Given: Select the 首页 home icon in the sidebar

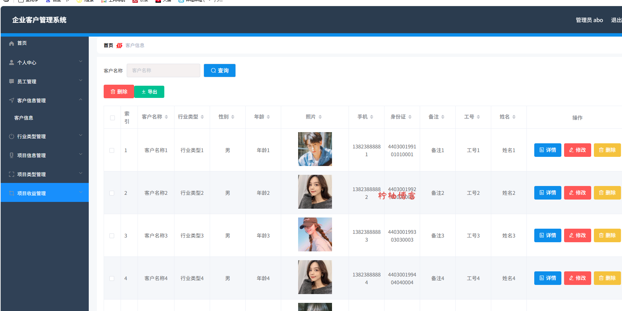Looking at the screenshot, I should 12,43.
